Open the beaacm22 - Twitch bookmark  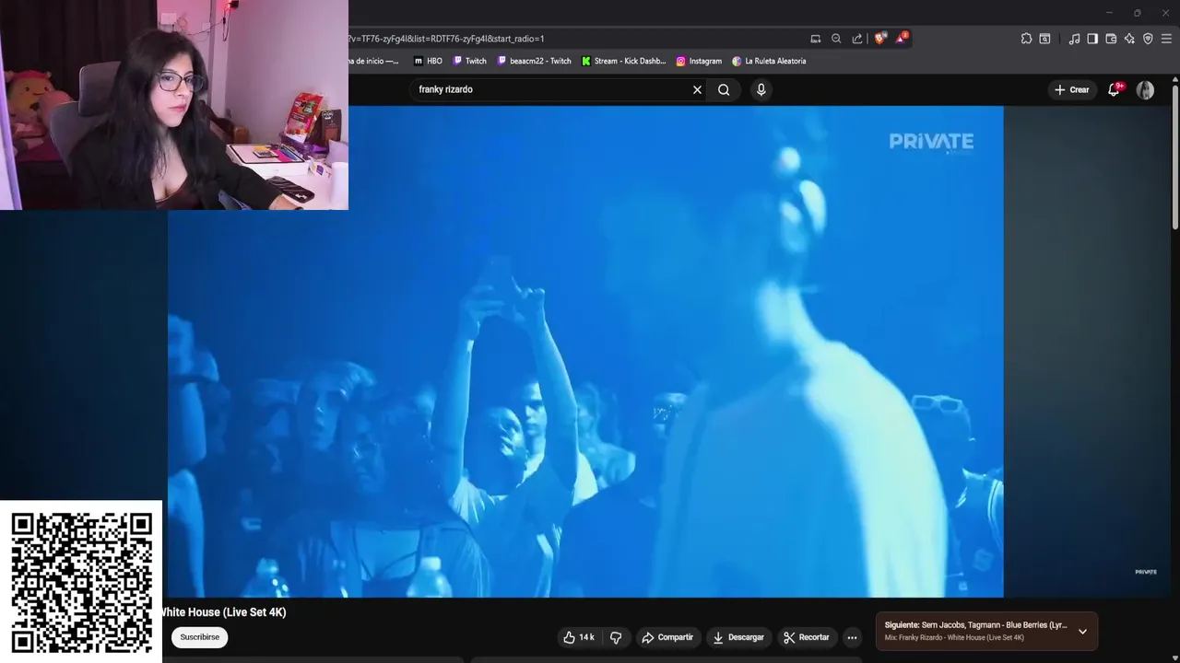[534, 61]
